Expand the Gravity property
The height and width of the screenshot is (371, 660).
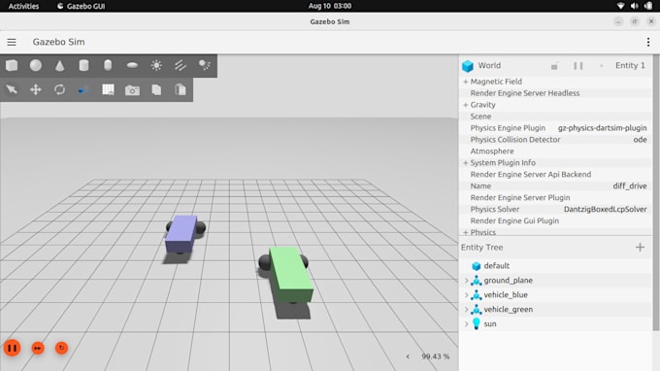(x=466, y=105)
